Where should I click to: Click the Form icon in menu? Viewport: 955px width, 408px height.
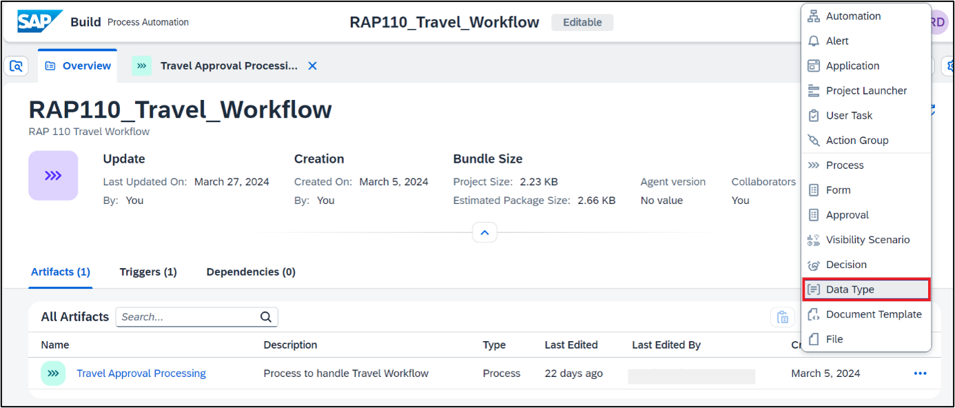coord(814,190)
